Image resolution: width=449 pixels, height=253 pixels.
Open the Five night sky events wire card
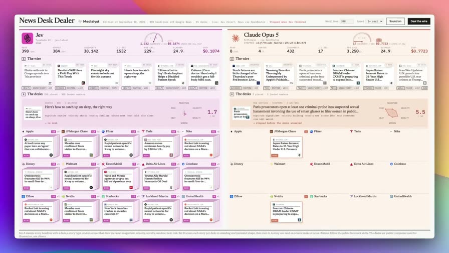104,74
